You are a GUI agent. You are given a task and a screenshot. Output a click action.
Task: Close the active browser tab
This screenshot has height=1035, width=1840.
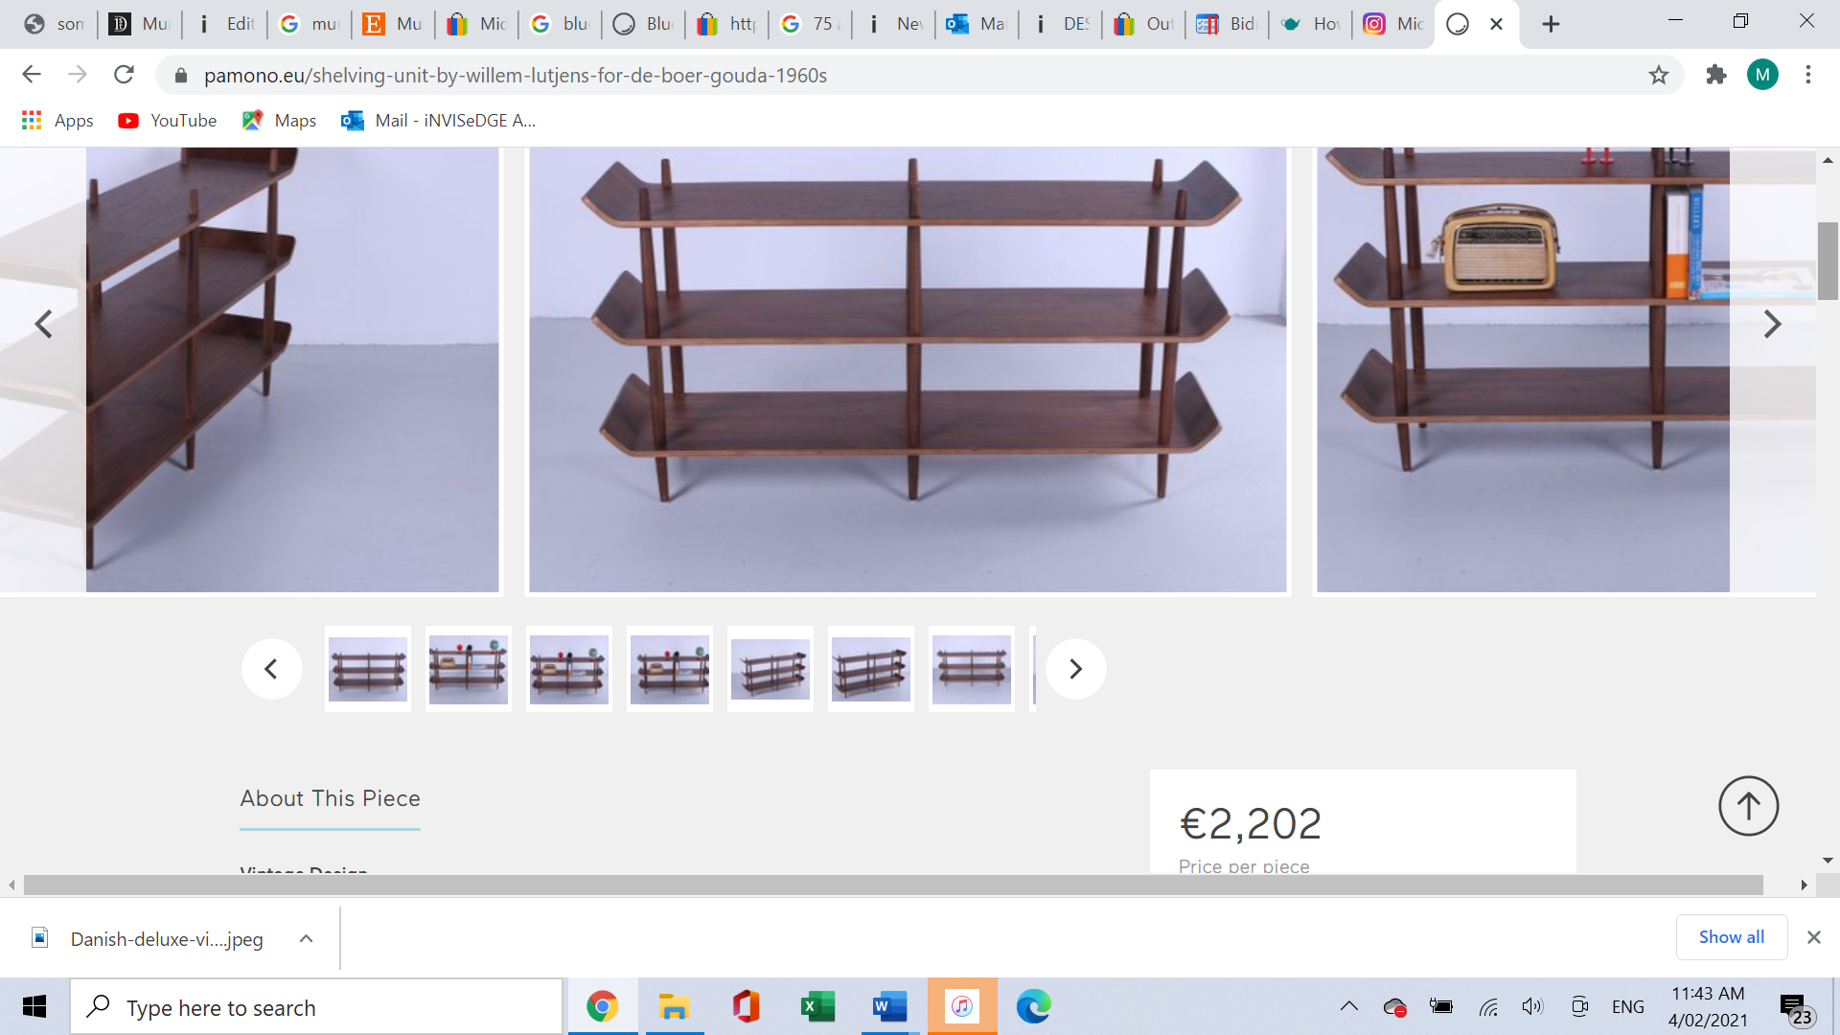(x=1496, y=24)
